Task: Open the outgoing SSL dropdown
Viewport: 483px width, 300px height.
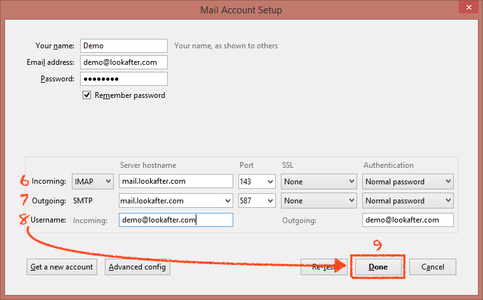Action: 320,201
